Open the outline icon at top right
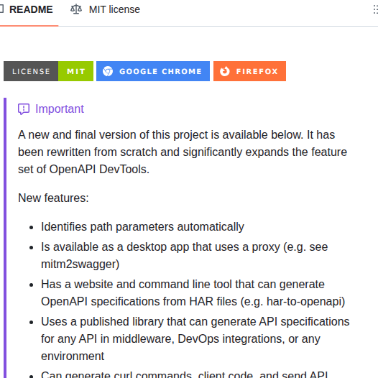This screenshot has height=378, width=378. (375, 9)
